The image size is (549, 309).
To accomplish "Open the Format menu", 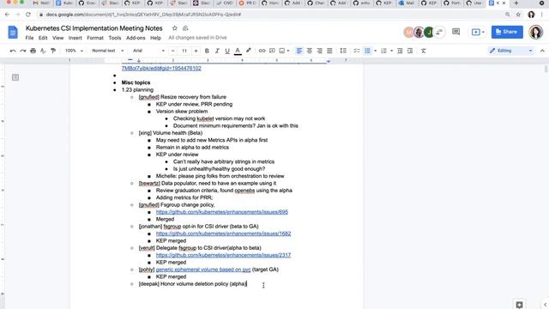I will tap(95, 38).
